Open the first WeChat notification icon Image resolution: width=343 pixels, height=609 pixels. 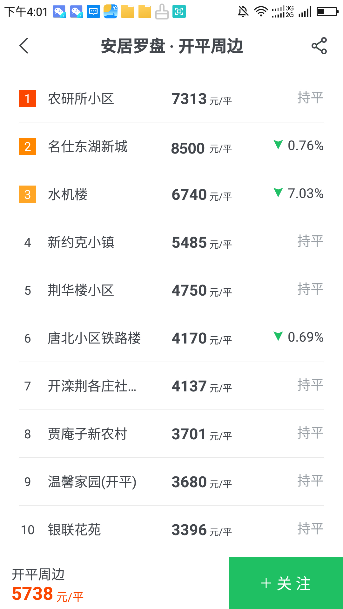click(x=59, y=12)
